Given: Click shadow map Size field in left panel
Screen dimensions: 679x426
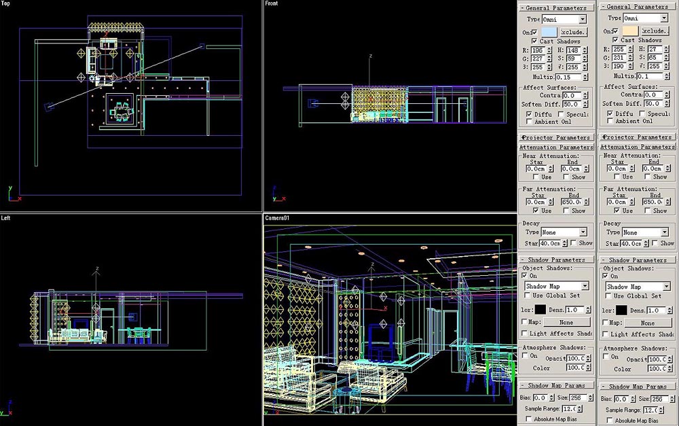Looking at the screenshot, I should coord(578,397).
